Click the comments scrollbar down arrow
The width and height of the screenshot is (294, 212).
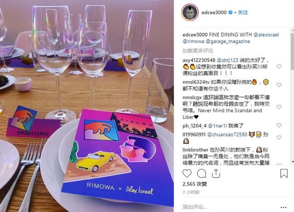[x=292, y=161]
